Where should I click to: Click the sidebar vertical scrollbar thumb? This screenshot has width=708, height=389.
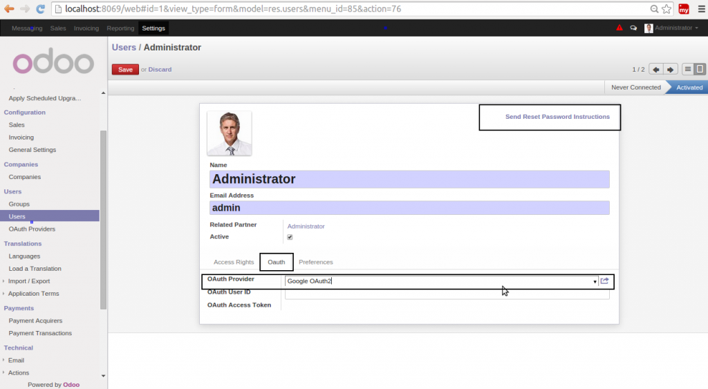coord(104,220)
